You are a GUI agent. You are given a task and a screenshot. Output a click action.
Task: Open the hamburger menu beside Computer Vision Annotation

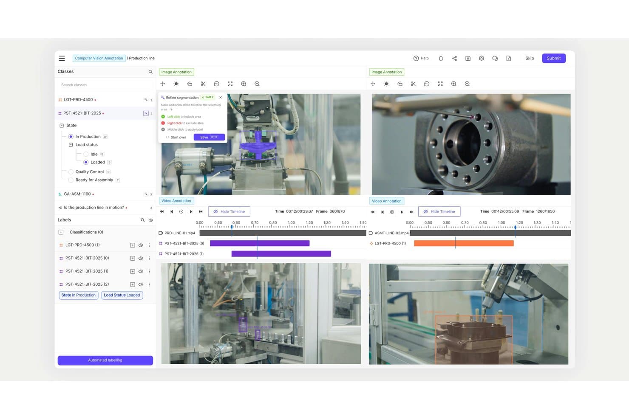pos(62,58)
